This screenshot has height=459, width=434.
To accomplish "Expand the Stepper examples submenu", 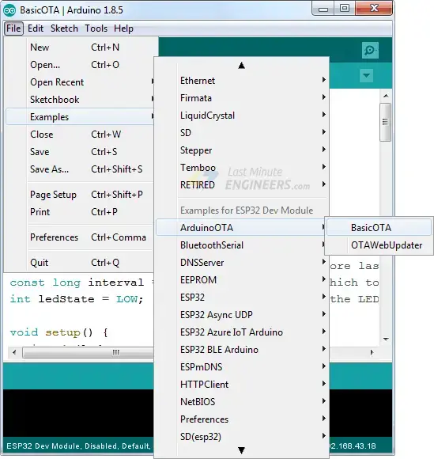I will coord(242,150).
